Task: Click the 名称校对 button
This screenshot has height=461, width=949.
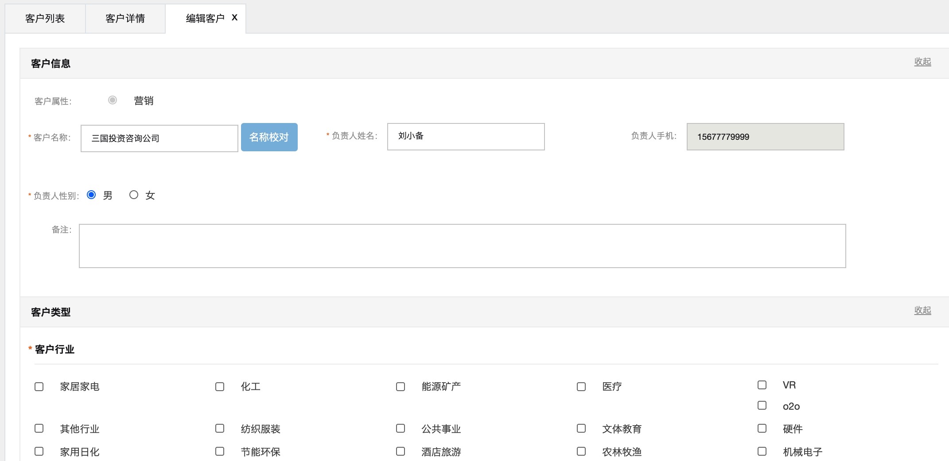Action: [x=269, y=137]
